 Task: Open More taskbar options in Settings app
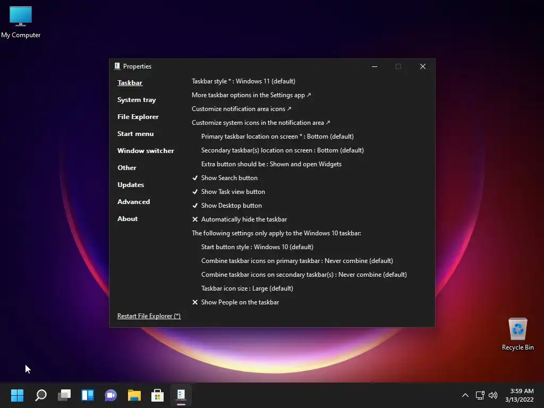pos(251,95)
